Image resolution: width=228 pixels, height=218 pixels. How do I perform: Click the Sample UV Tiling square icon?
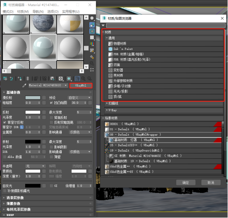tap(92, 38)
